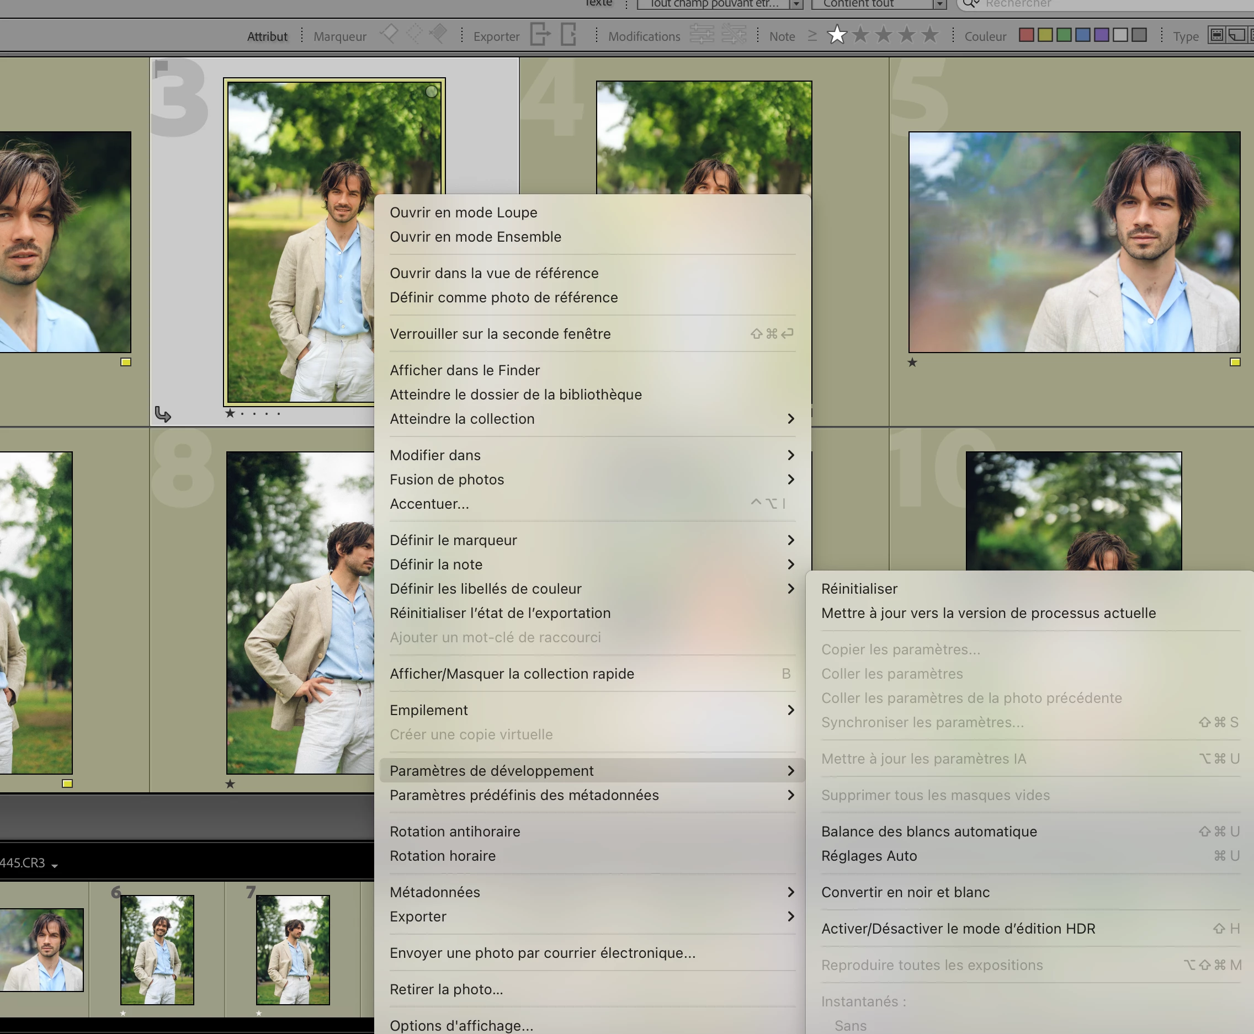Click the rotate arrow badge on photo 3
Image resolution: width=1254 pixels, height=1034 pixels.
tap(163, 414)
